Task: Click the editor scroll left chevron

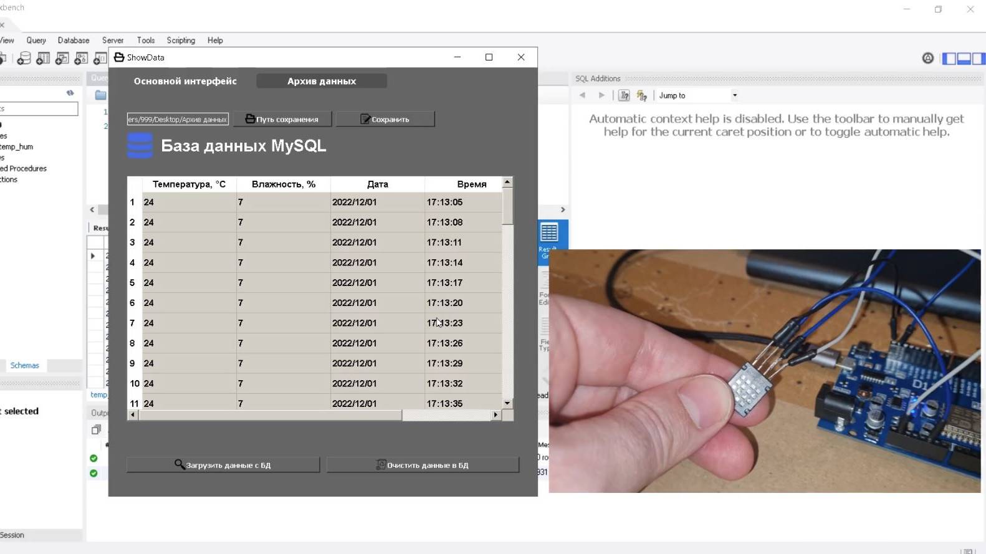Action: pos(92,210)
